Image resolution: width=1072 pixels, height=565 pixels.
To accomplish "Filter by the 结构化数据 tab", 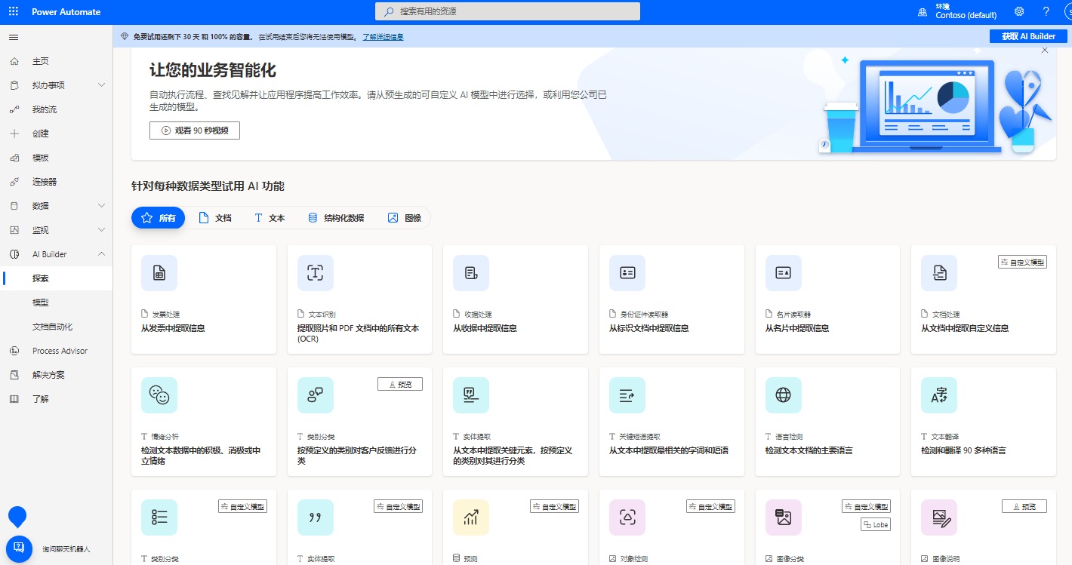I will (x=336, y=218).
